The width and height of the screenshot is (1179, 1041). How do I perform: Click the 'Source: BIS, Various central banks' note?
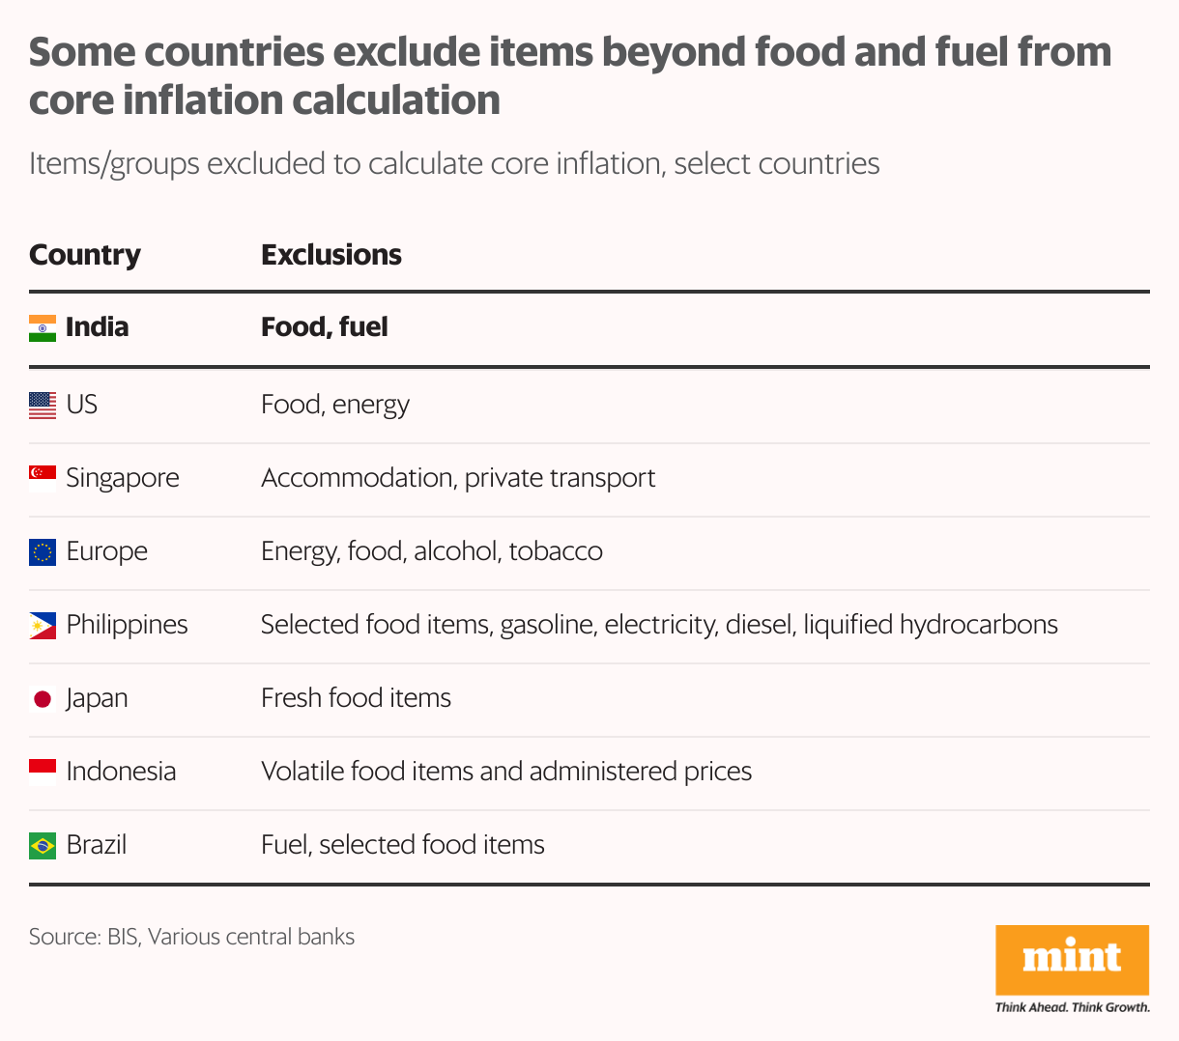[x=191, y=937]
